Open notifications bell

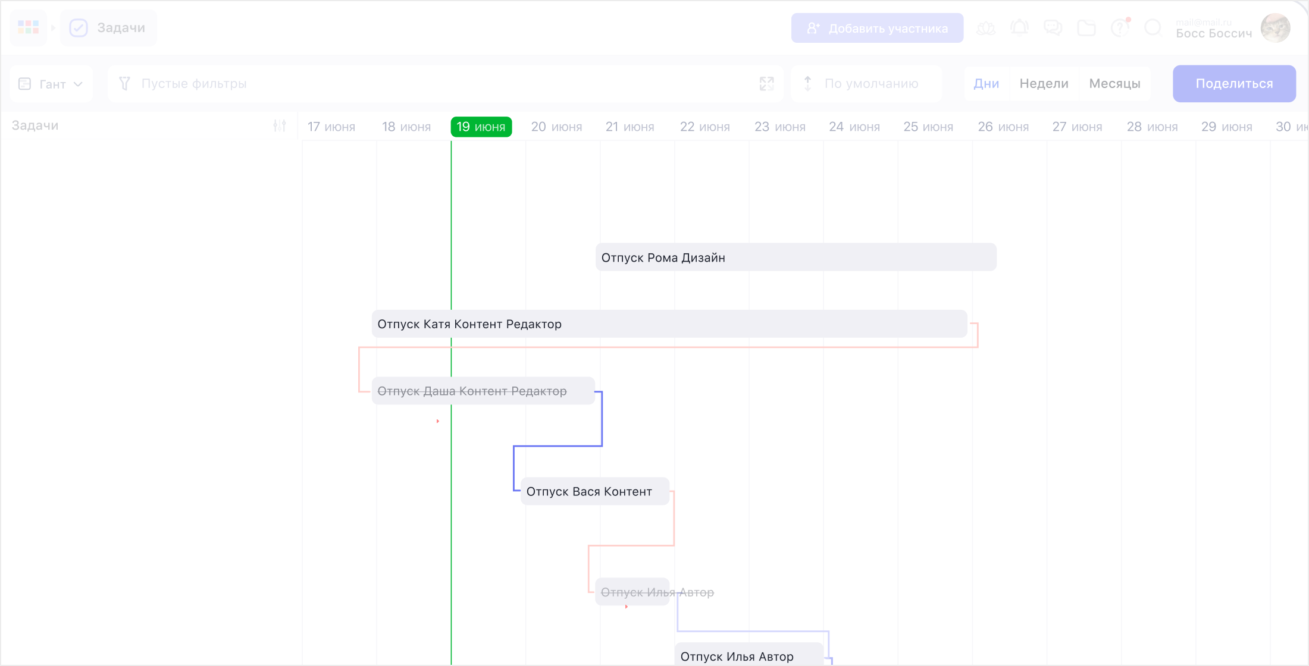point(1019,28)
